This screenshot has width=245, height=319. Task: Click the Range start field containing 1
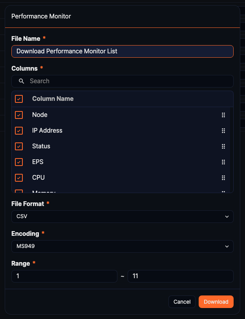[64, 276]
